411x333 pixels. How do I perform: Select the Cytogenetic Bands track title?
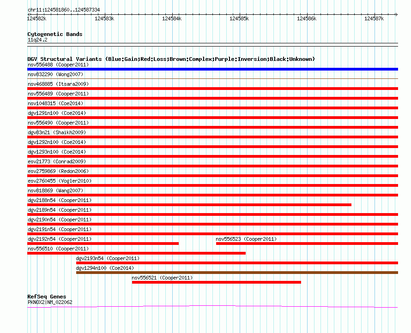[55, 34]
